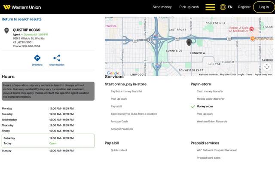
Task: Click Pick up cash under Pay in-store
Action: (x=205, y=114)
